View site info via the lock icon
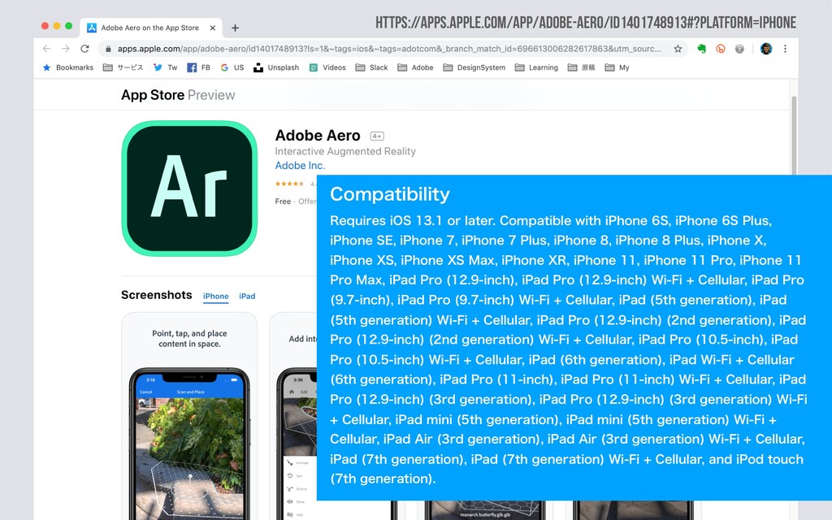Screen dimensions: 832x520 point(108,49)
